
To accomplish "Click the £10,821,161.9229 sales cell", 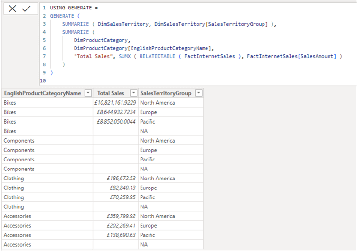I will click(115, 103).
